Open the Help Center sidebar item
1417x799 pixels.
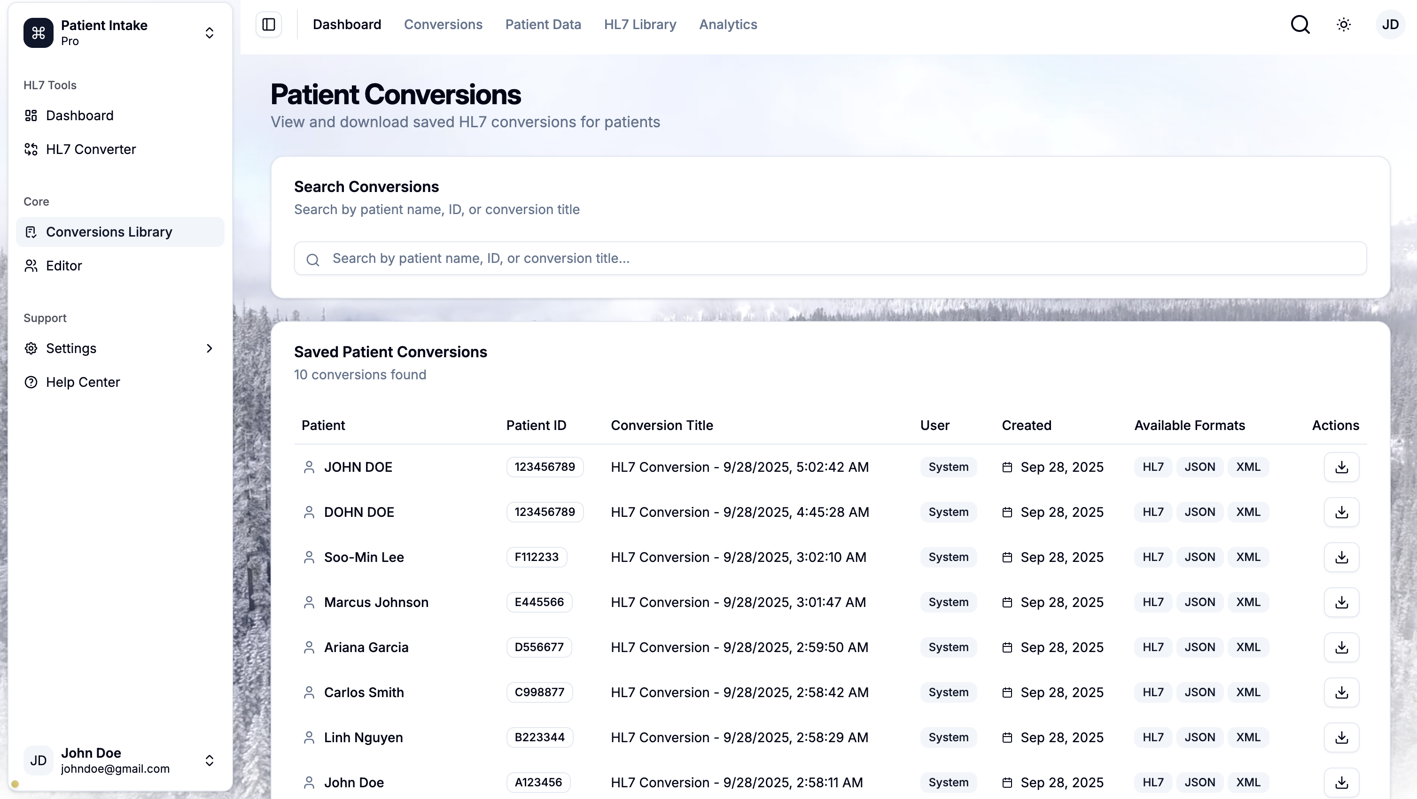83,383
